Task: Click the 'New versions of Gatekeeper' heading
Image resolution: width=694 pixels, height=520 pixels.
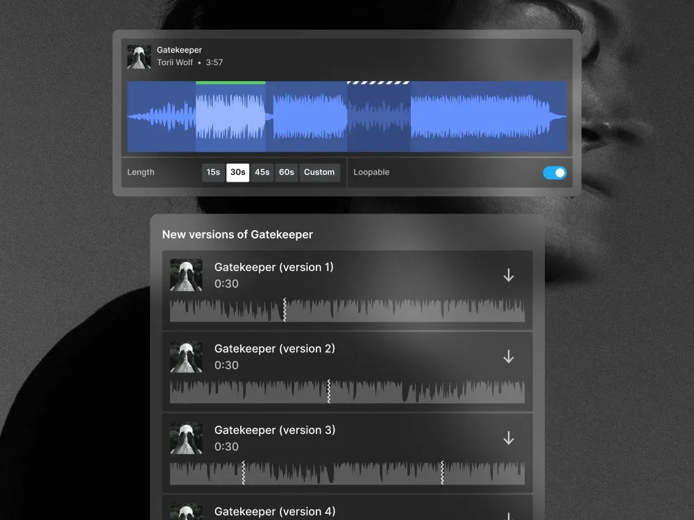Action: tap(237, 234)
